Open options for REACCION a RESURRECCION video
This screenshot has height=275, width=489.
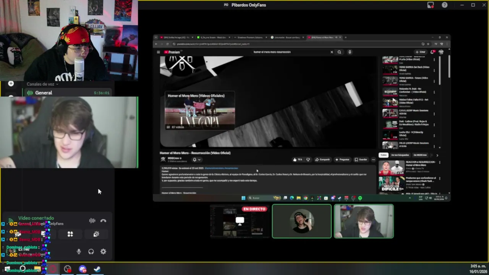coord(439,162)
